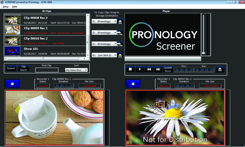The image size is (245, 147).
Task: Click the Rename button
Action: click(11, 68)
